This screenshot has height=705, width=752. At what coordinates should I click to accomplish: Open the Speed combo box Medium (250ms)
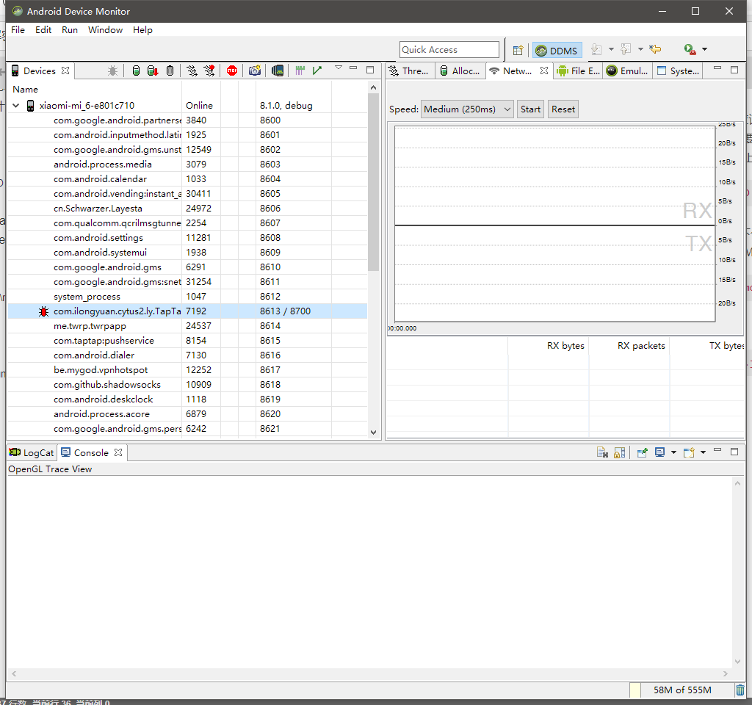(x=467, y=109)
